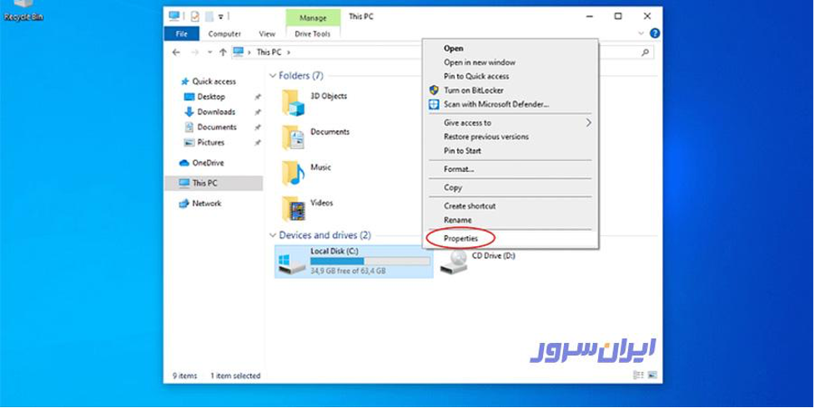
Task: Open the Customize Quick Access Toolbar dropdown
Action: pyautogui.click(x=221, y=17)
